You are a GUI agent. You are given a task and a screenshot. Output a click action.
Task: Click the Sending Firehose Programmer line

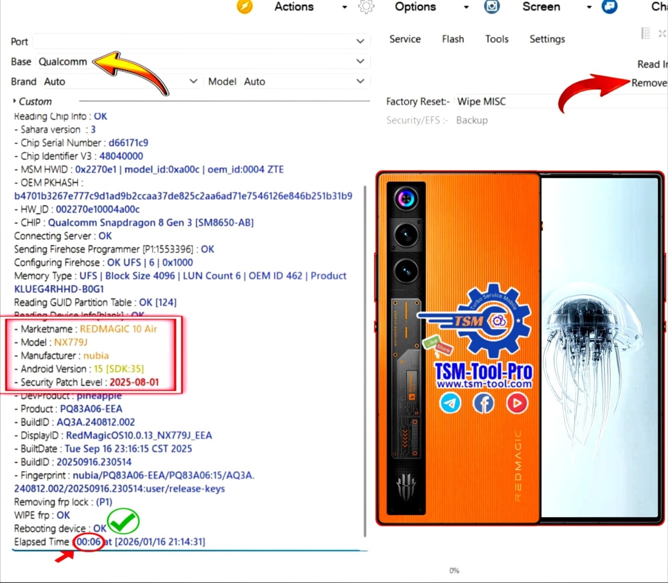pos(114,249)
